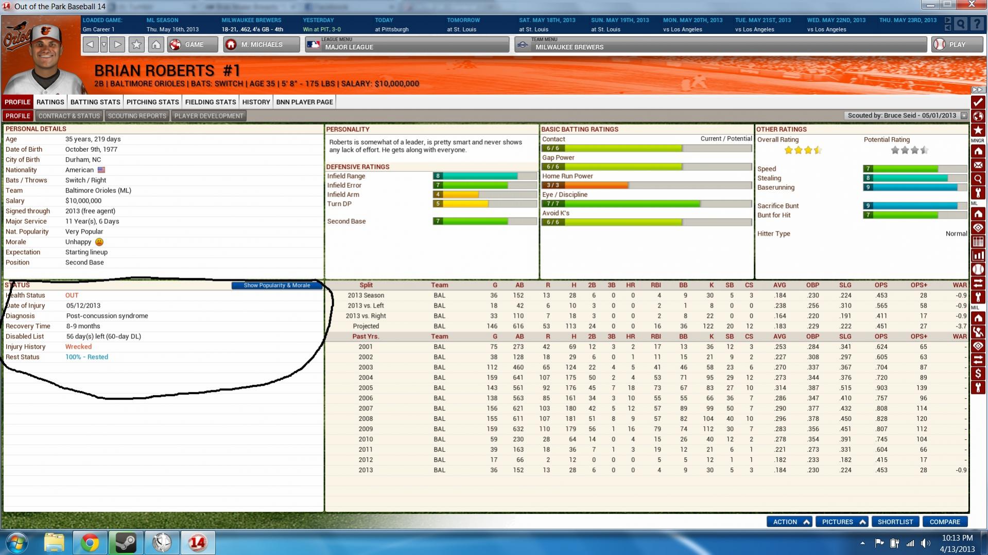Click the checkmark icon atop the sidebar
988x555 pixels.
pos(978,102)
